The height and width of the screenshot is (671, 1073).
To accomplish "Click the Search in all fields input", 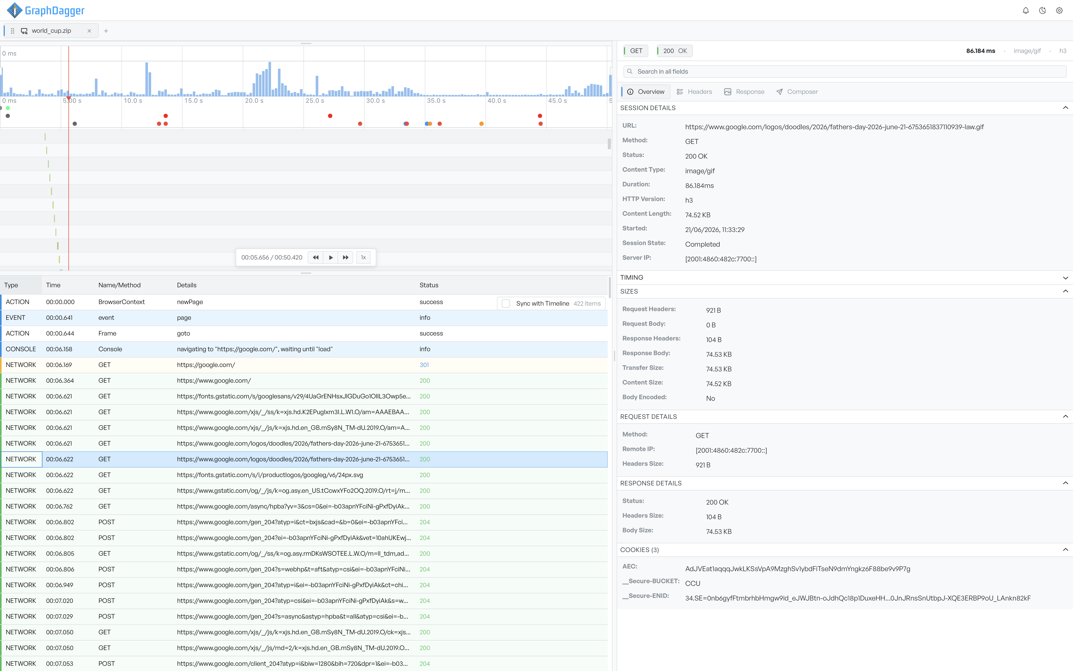I will click(x=845, y=72).
